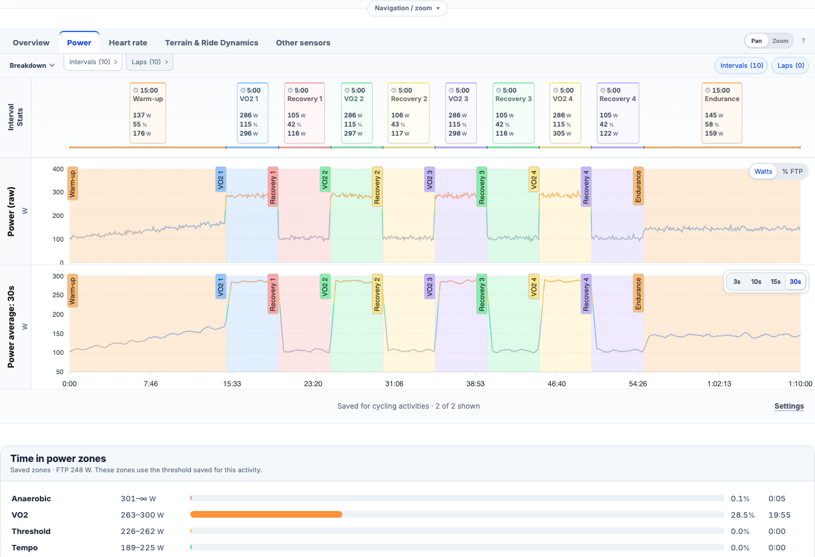Image resolution: width=815 pixels, height=557 pixels.
Task: Expand Laps (10) breakdown chip
Action: point(150,62)
